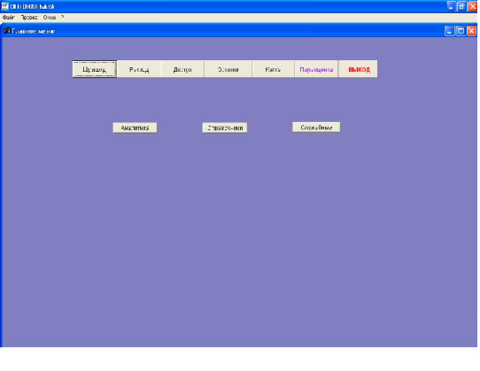Open the Правка menu

[29, 18]
